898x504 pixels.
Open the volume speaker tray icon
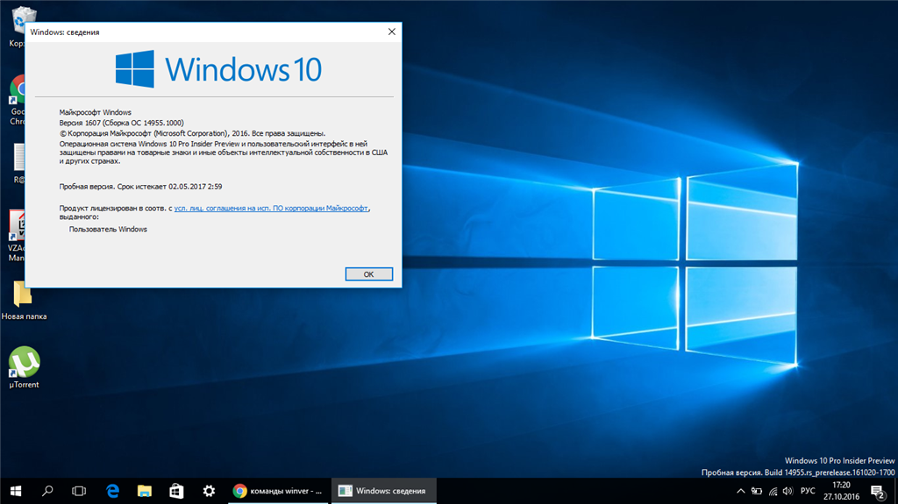pyautogui.click(x=788, y=491)
